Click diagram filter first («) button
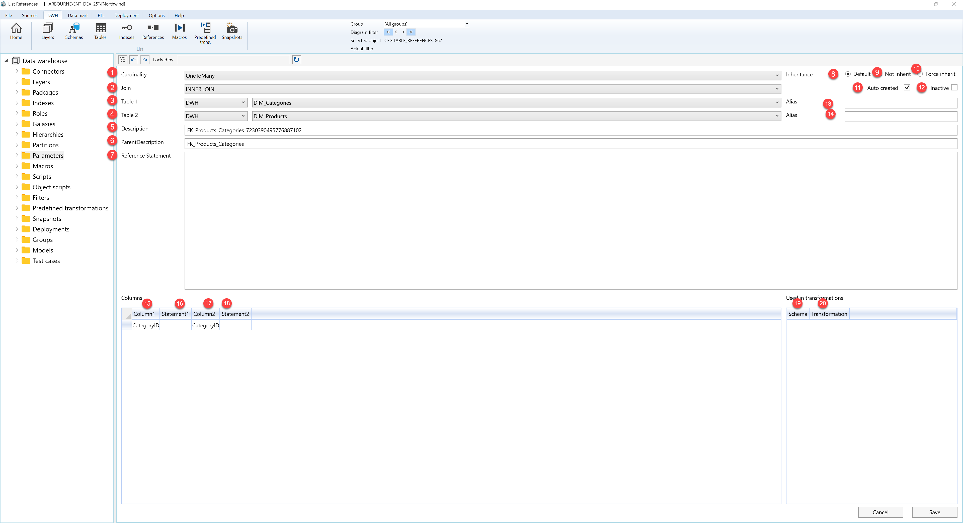The height and width of the screenshot is (523, 963). tap(388, 32)
